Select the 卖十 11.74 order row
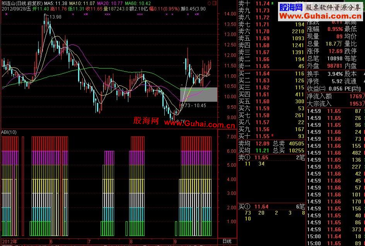 point(271,3)
